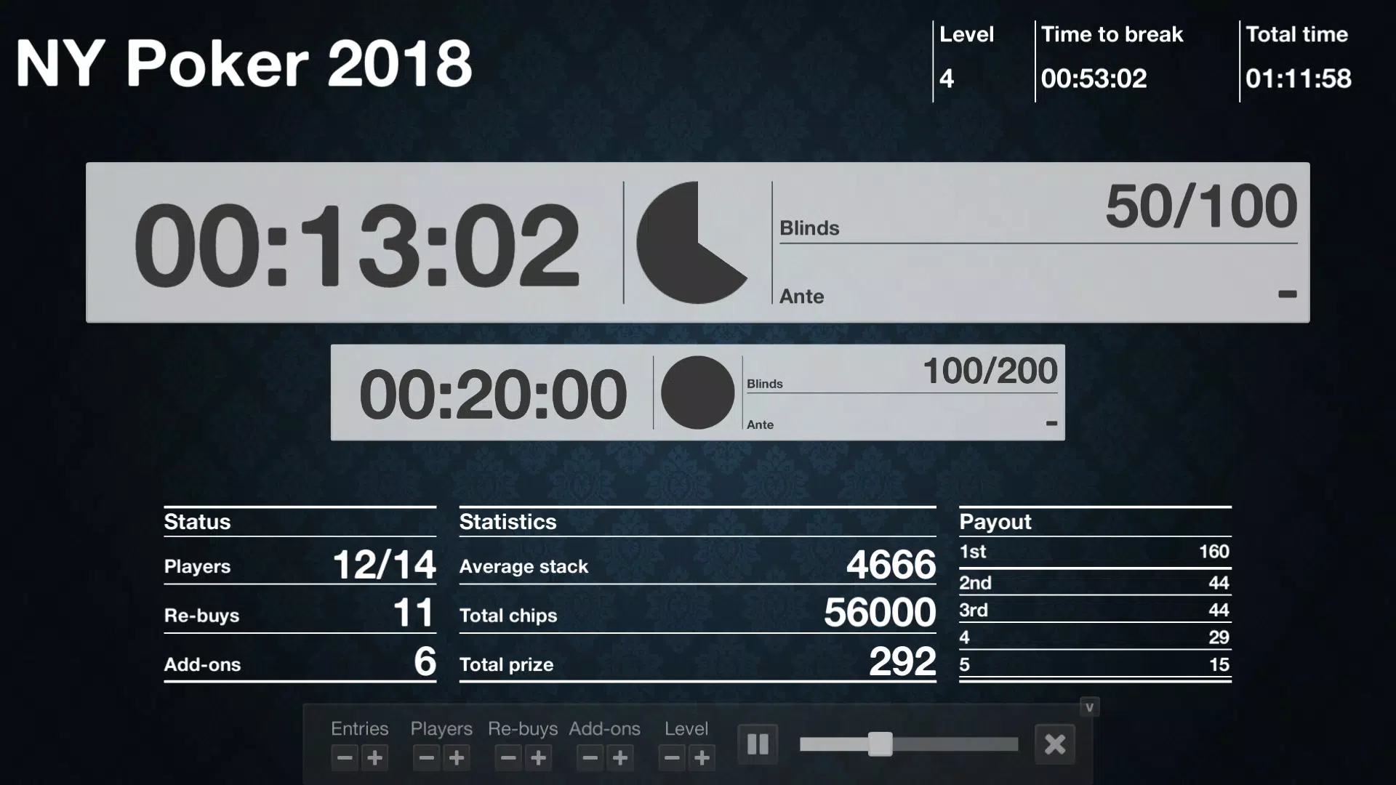
Task: Toggle Level decrement stepper down
Action: point(671,758)
